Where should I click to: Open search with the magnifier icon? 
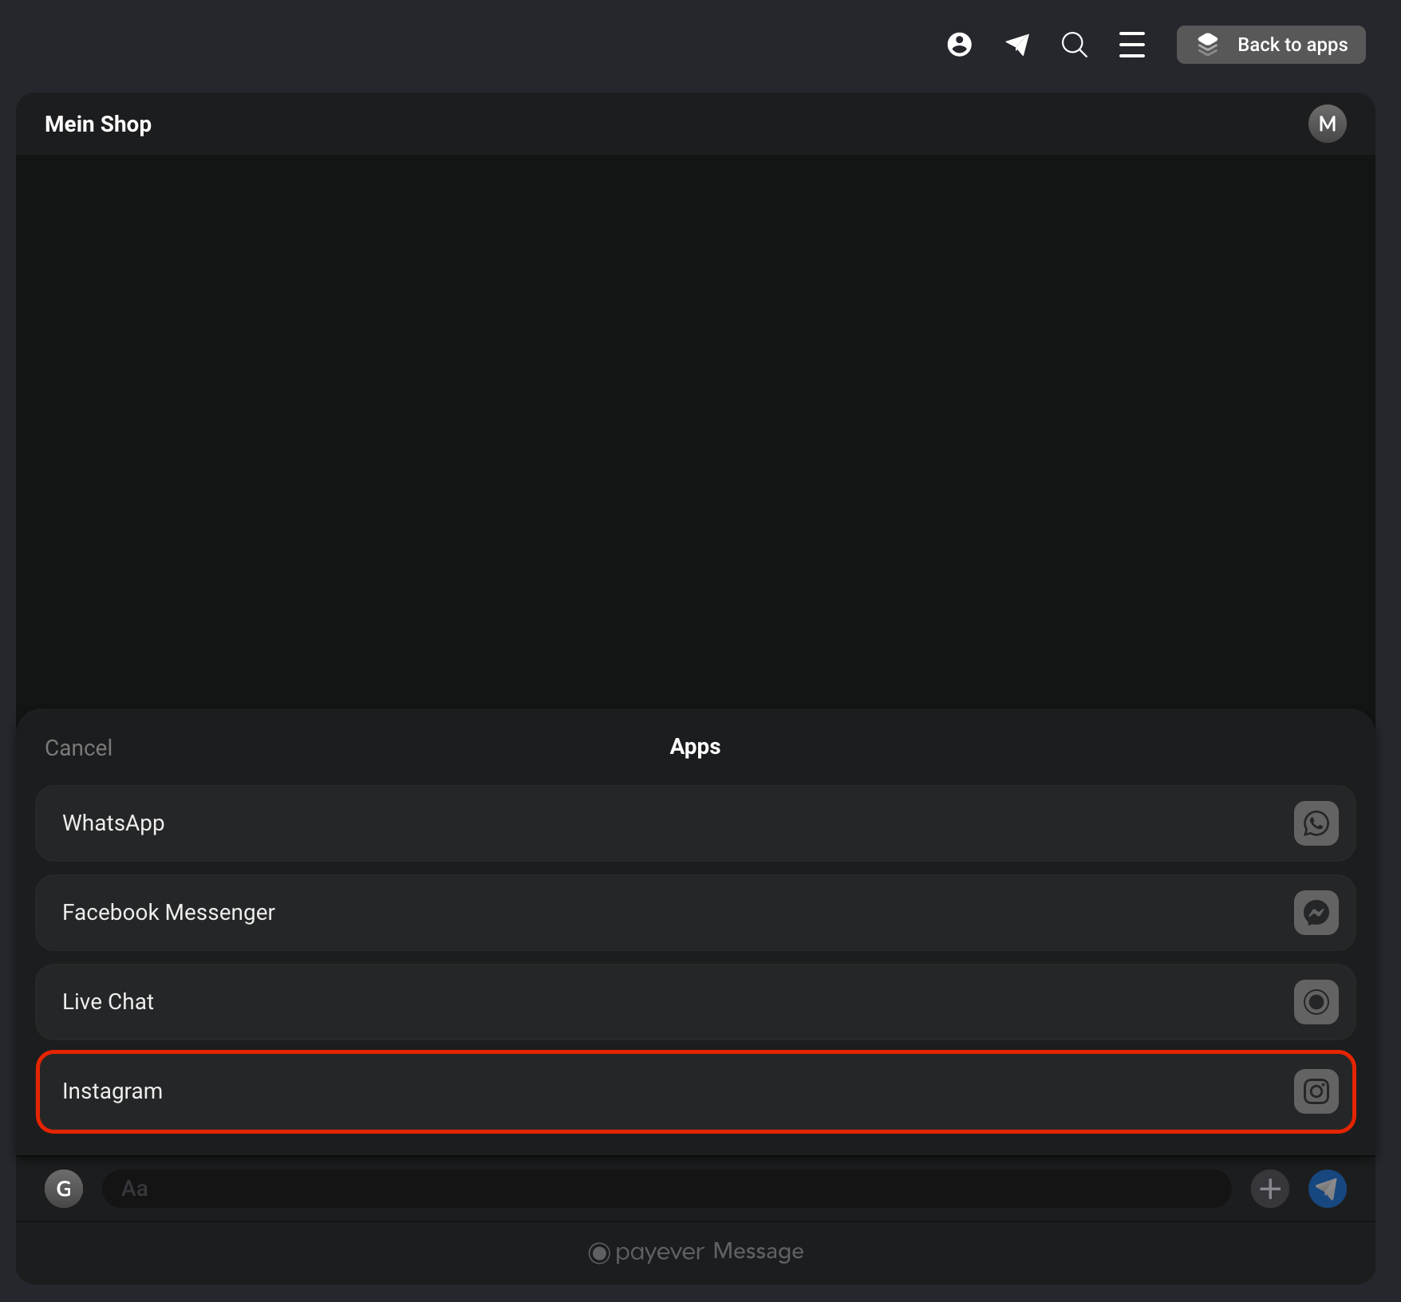[x=1075, y=45]
